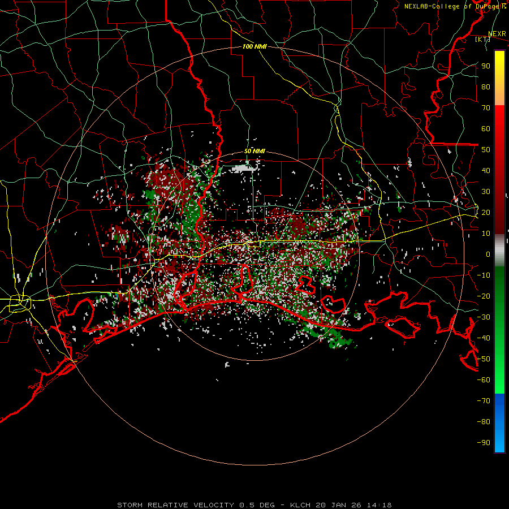509x509 pixels.
Task: Click the 30 value on velocity scale
Action: point(486,192)
